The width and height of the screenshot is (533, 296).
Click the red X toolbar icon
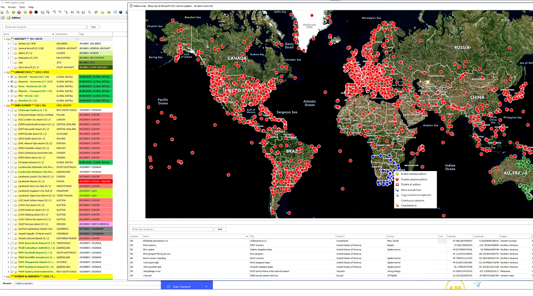point(19,12)
